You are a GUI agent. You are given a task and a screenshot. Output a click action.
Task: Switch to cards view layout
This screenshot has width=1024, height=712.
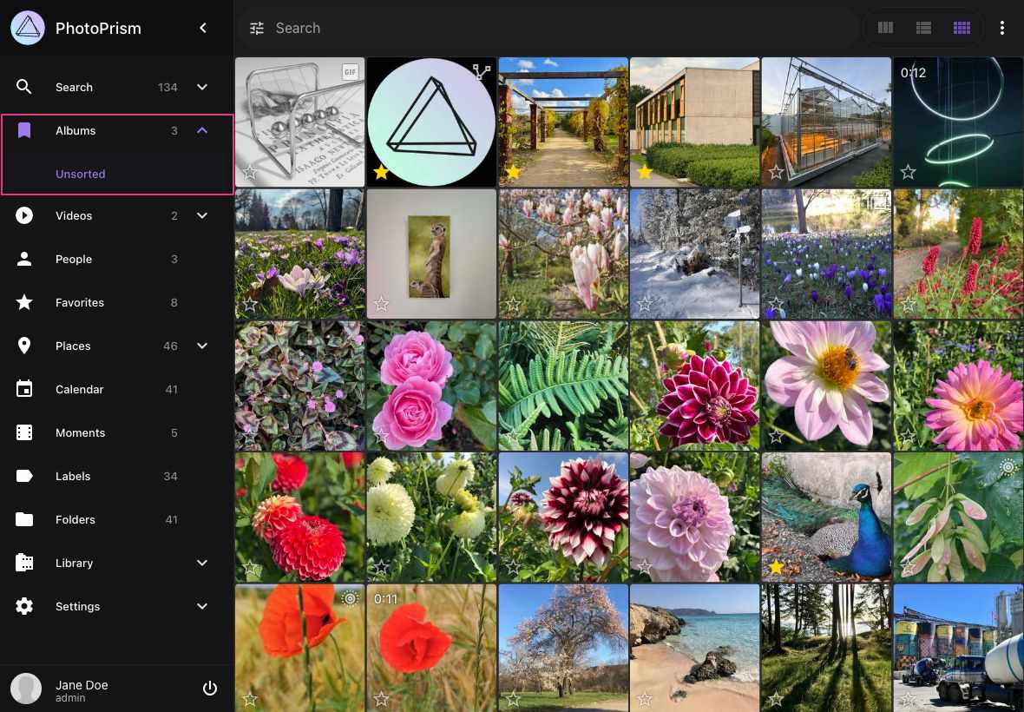[x=885, y=28]
